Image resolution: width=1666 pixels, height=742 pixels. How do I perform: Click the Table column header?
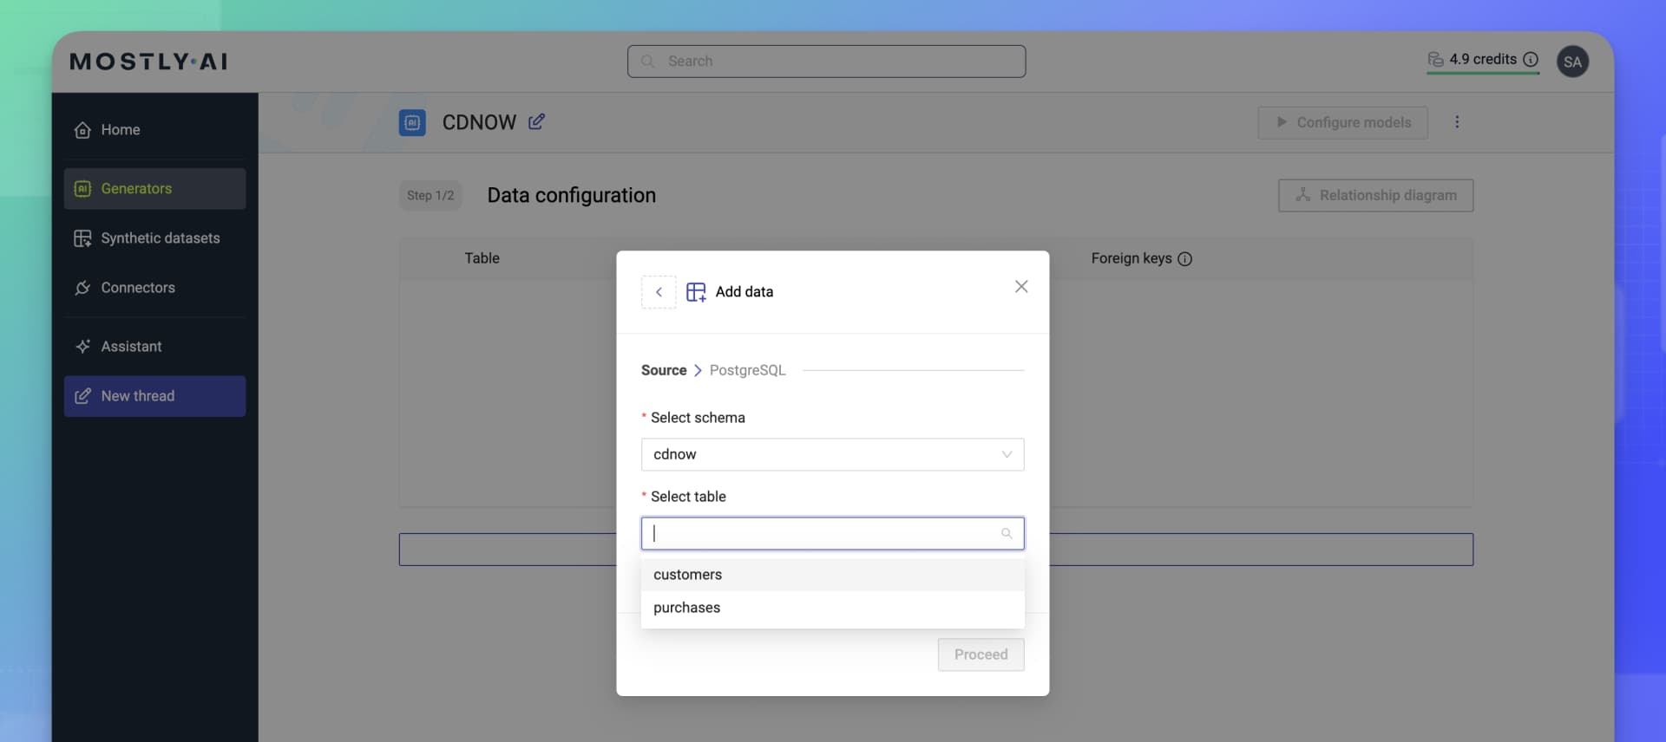pos(482,258)
